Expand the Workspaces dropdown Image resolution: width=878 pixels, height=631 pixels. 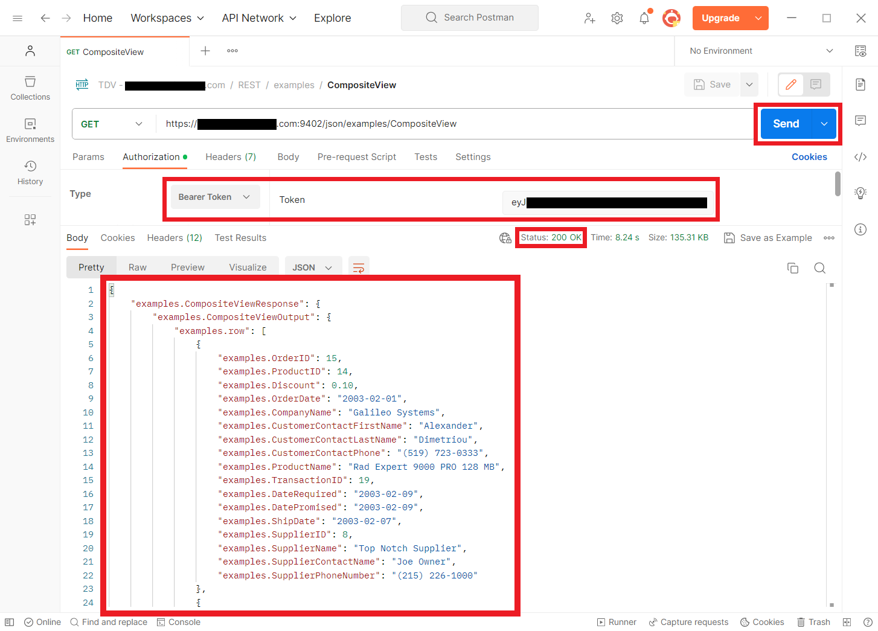(167, 18)
